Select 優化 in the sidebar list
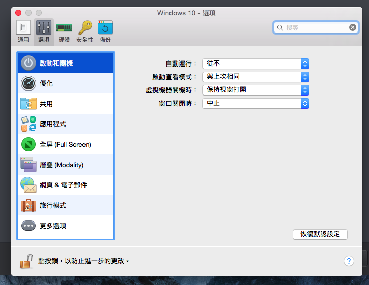The height and width of the screenshot is (285, 369). 66,83
